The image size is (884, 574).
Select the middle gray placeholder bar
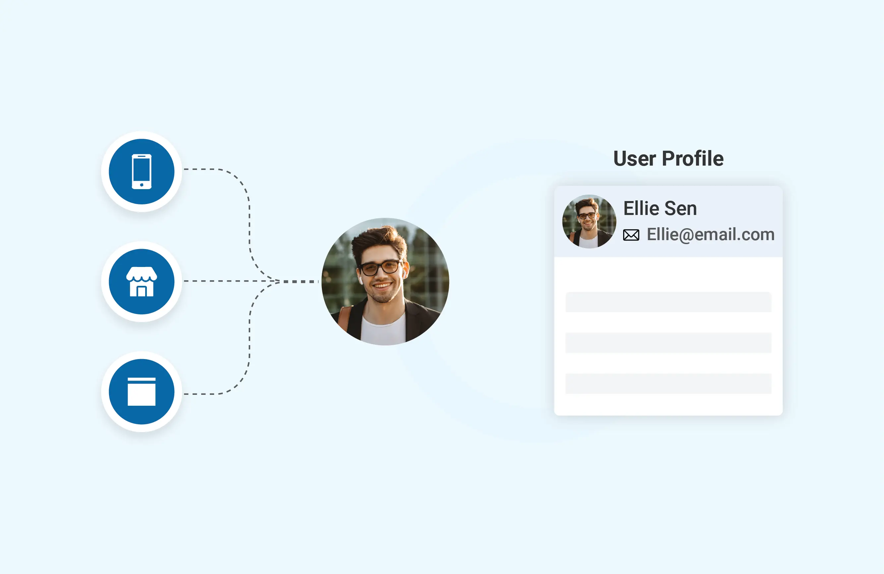668,342
